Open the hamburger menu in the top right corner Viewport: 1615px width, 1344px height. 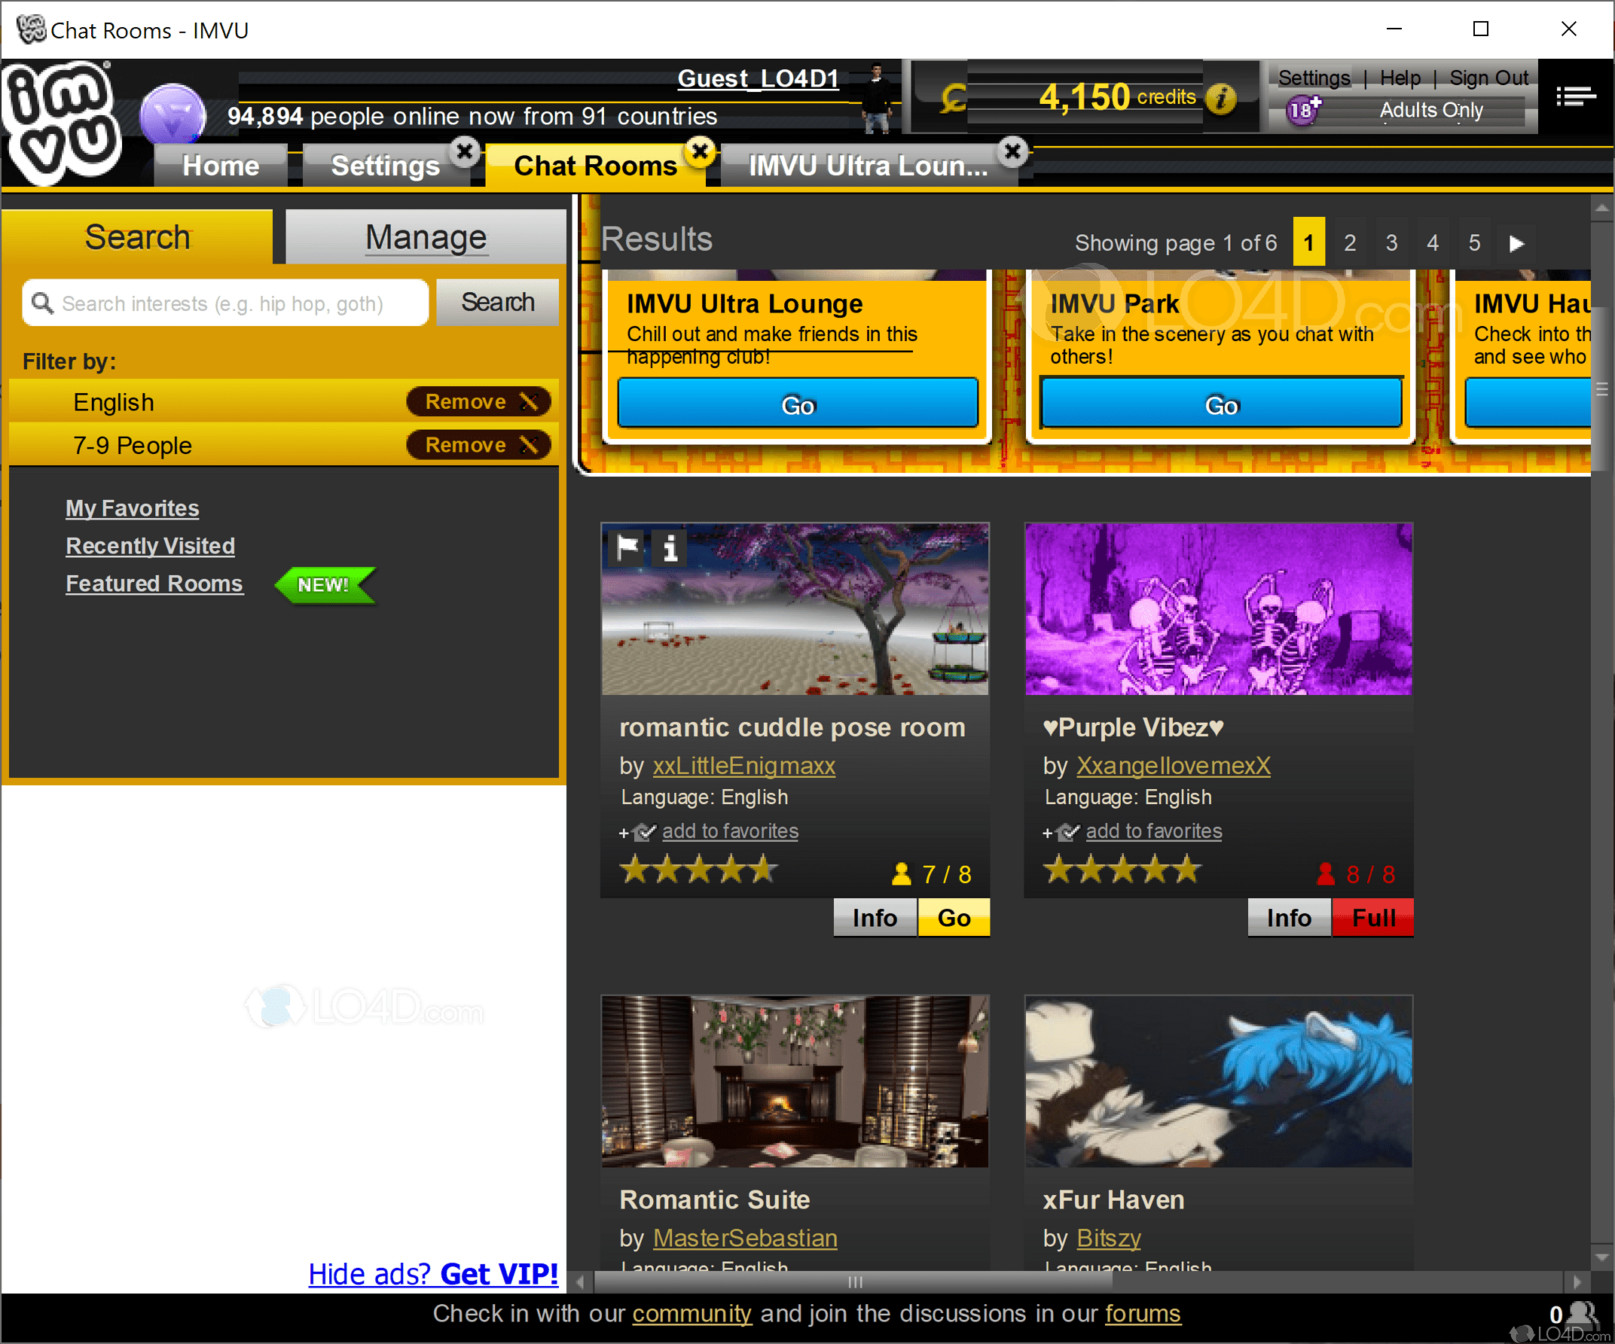1576,96
